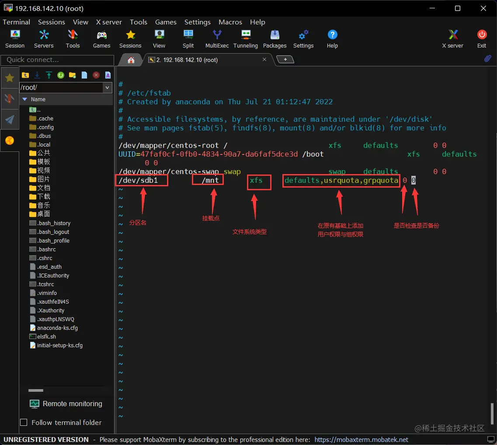Click the /root/ path field
This screenshot has height=445, width=497.
pyautogui.click(x=61, y=88)
